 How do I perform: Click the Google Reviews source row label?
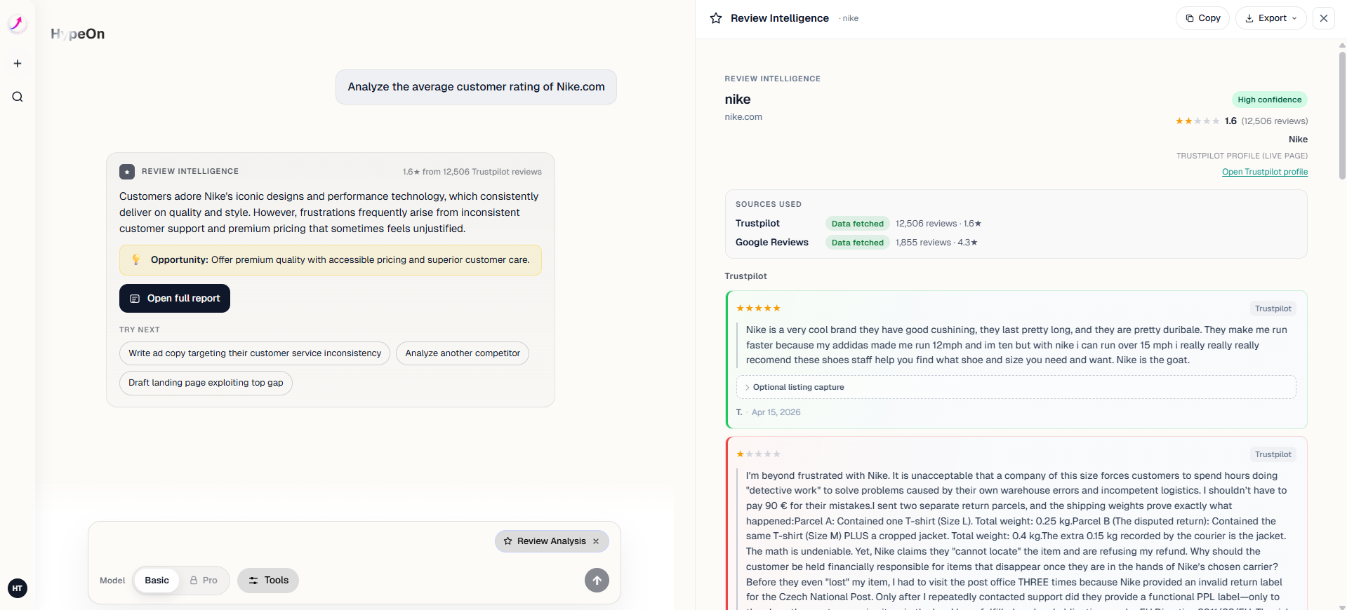pyautogui.click(x=772, y=243)
